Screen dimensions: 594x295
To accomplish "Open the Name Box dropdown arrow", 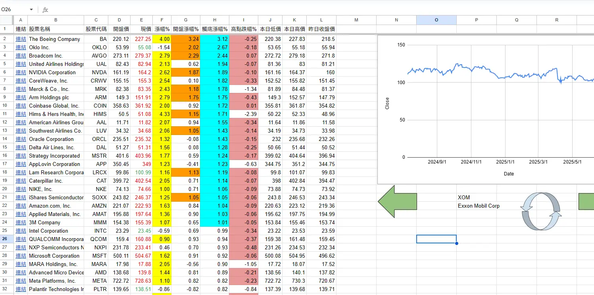I will point(31,10).
